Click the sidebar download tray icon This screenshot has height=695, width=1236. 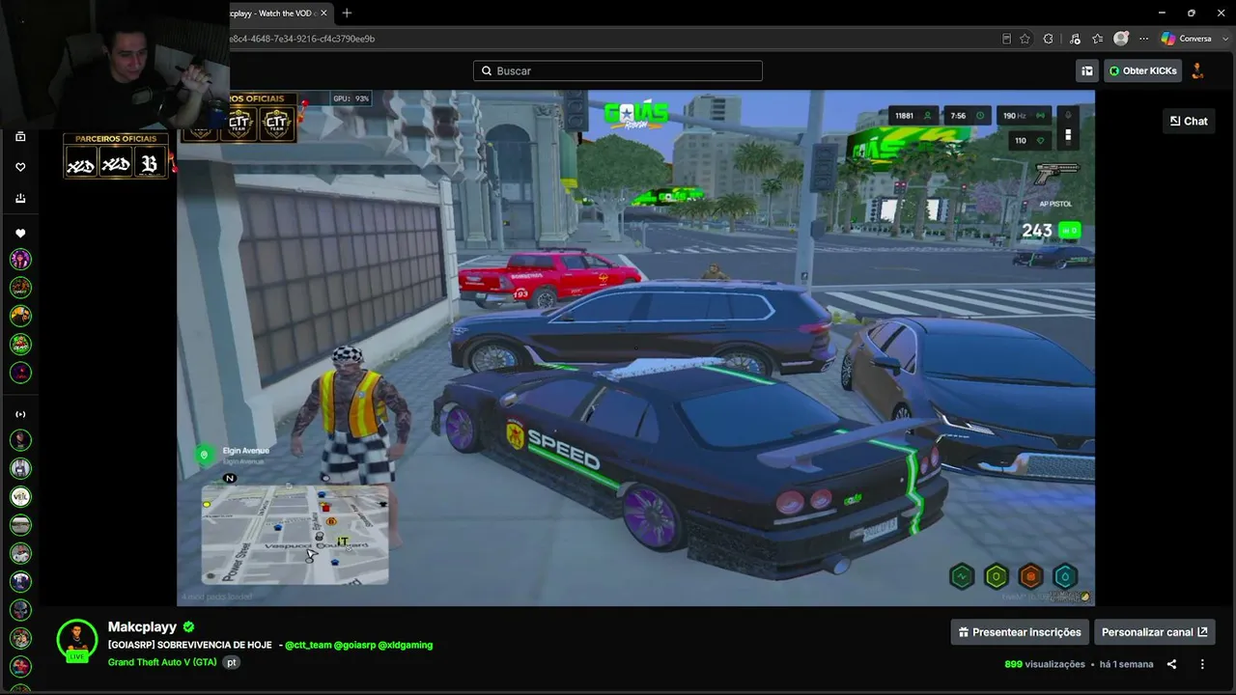[20, 198]
